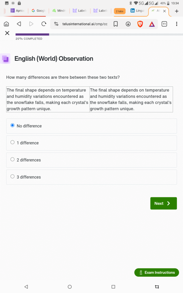Switch to the Google tab
The image size is (183, 293).
point(38,11)
